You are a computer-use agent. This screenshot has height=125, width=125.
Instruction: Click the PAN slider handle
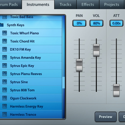pos(79,65)
